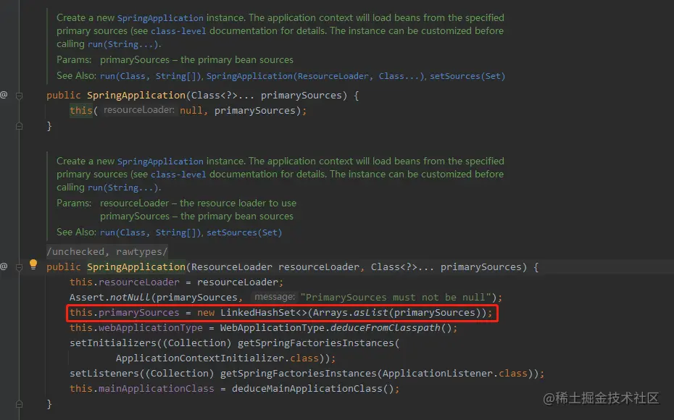The height and width of the screenshot is (420, 674).
Task: Click the setListeners method call
Action: 104,373
